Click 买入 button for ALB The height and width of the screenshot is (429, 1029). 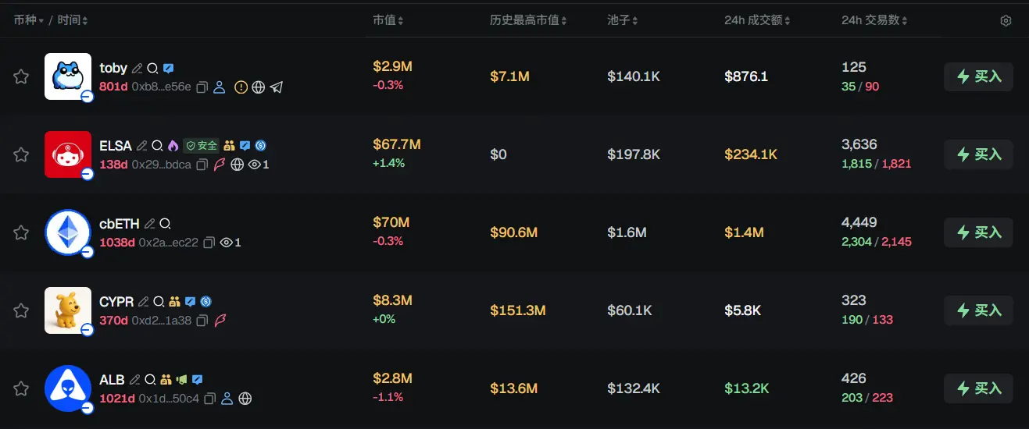click(x=978, y=388)
